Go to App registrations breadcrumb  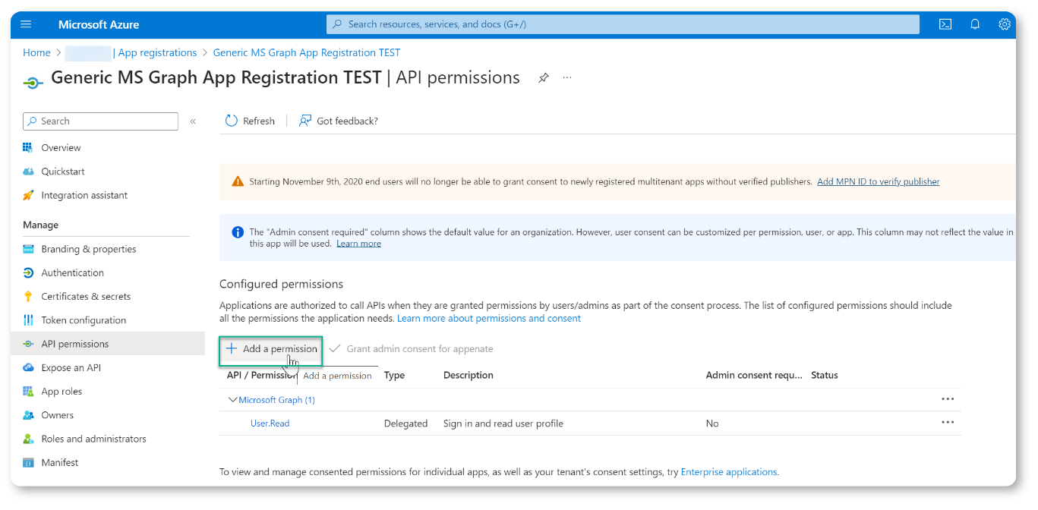(157, 52)
